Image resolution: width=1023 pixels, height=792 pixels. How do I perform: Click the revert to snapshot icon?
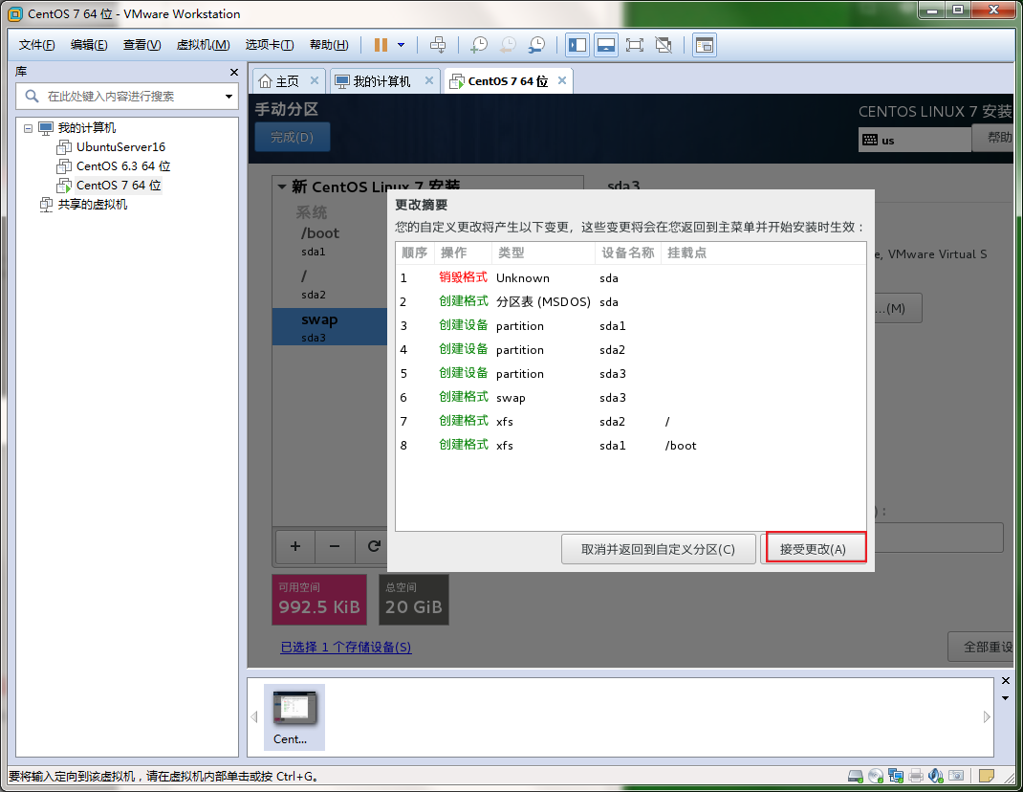pos(509,45)
